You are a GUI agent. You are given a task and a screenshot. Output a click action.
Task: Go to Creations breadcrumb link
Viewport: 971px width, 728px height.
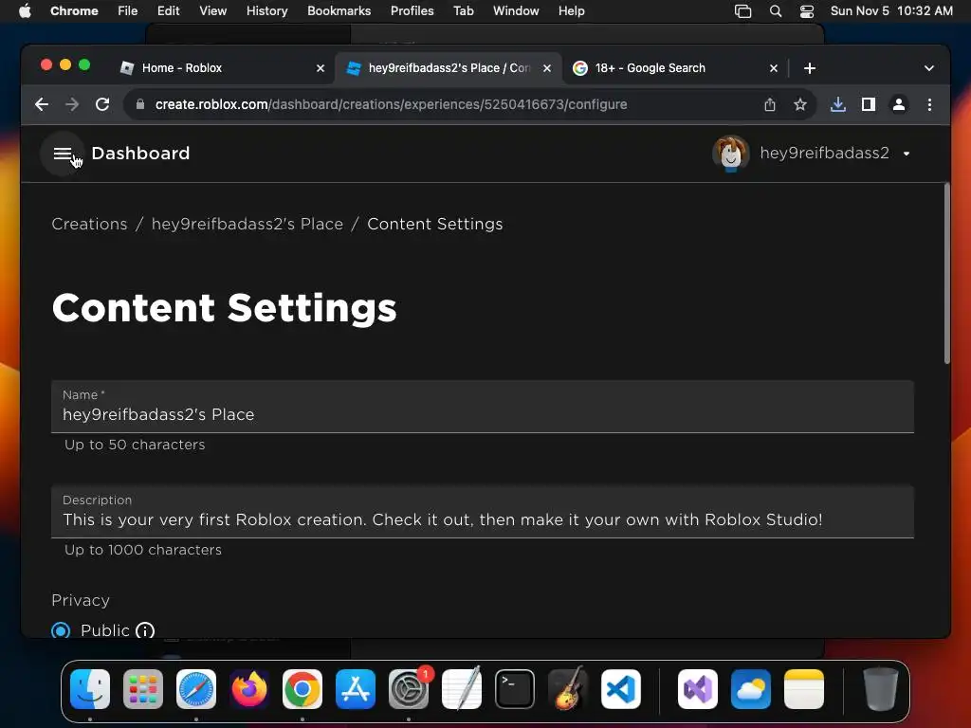[x=89, y=224]
